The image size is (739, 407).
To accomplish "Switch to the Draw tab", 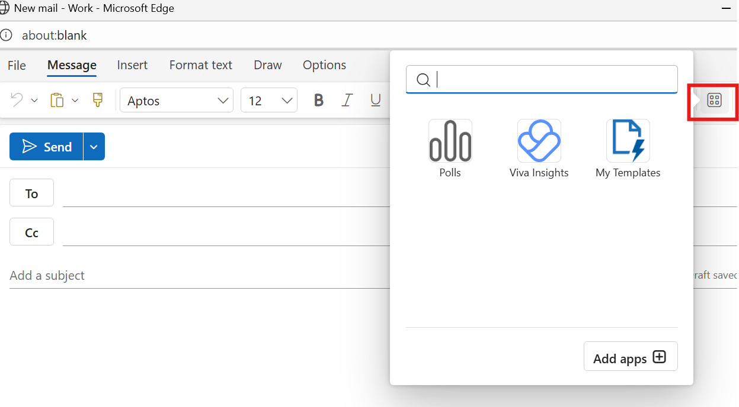I will coord(268,65).
